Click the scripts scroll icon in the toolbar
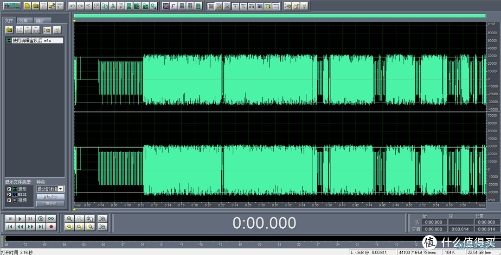This screenshot has height=255, width=501. 295,6
